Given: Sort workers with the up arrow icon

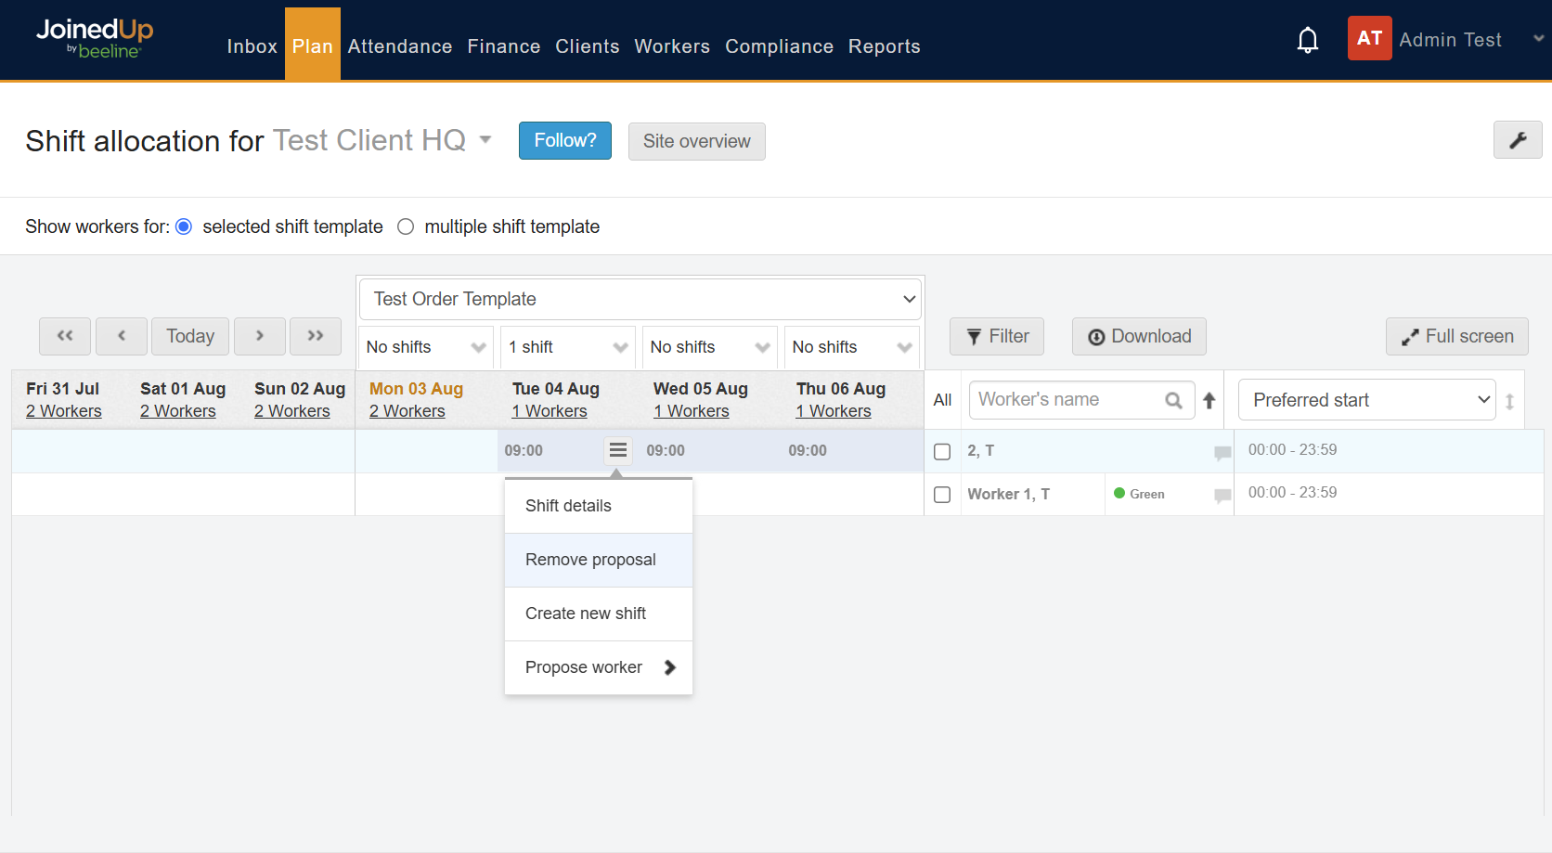Looking at the screenshot, I should click(1209, 400).
